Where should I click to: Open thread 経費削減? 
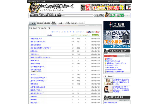(34, 96)
